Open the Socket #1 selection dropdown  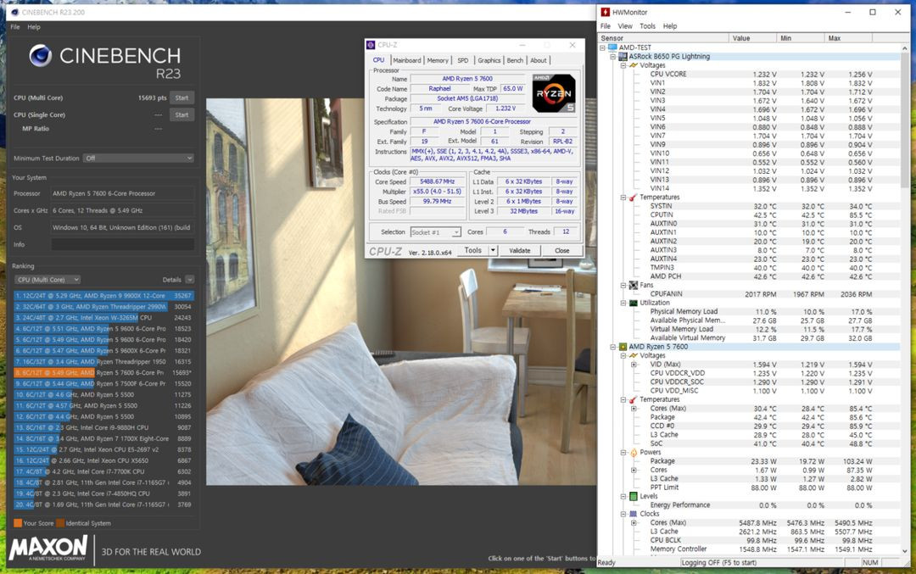tap(435, 231)
